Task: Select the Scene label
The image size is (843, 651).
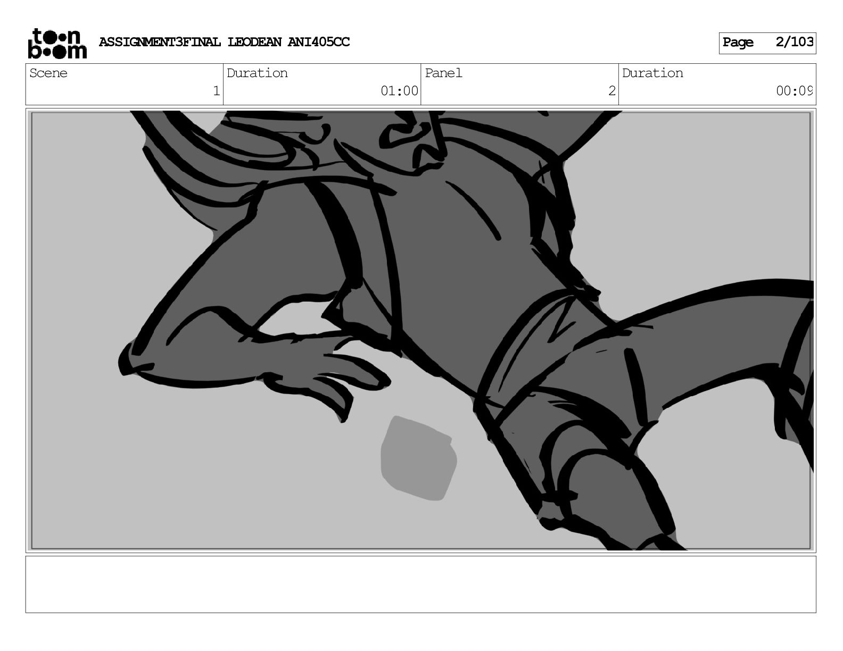Action: pyautogui.click(x=48, y=73)
